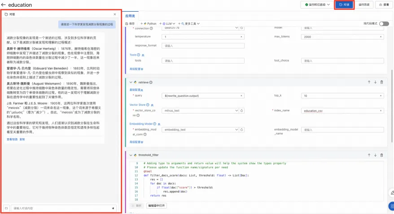Click the embedding_model_conn help icon
The width and height of the screenshot is (394, 214).
click(x=145, y=135)
